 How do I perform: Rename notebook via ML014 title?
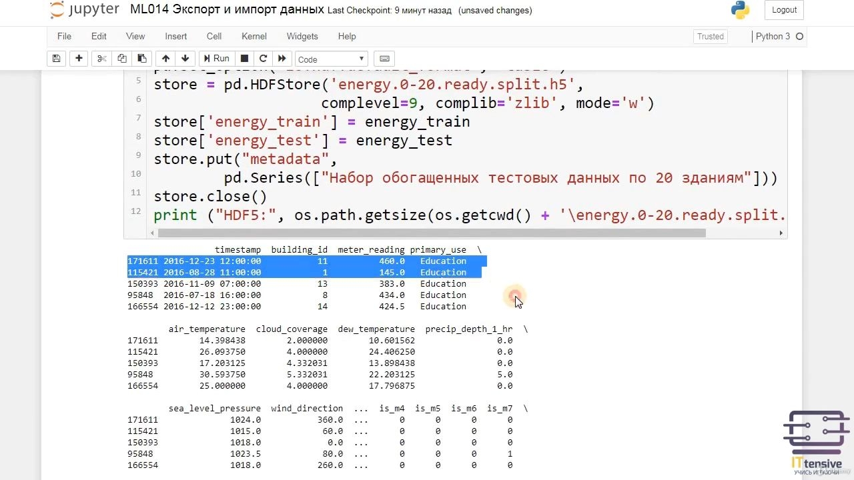point(227,10)
